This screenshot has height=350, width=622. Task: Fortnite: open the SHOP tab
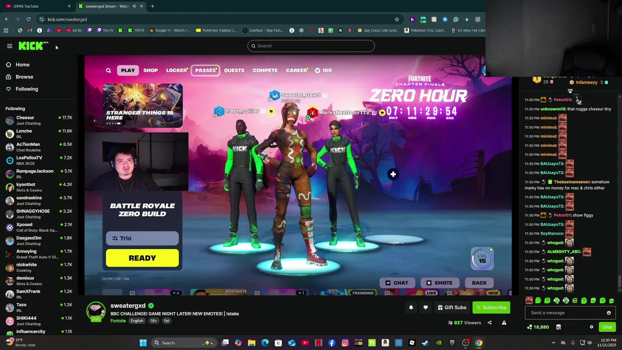tap(150, 70)
